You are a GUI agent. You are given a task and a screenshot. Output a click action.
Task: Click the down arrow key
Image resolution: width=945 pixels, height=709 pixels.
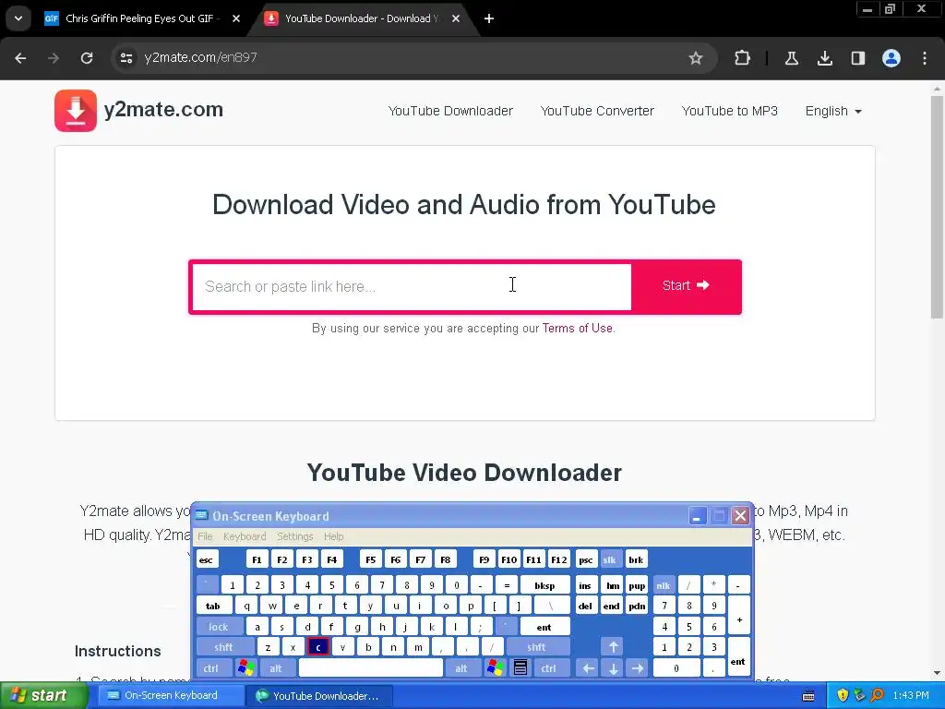(614, 668)
